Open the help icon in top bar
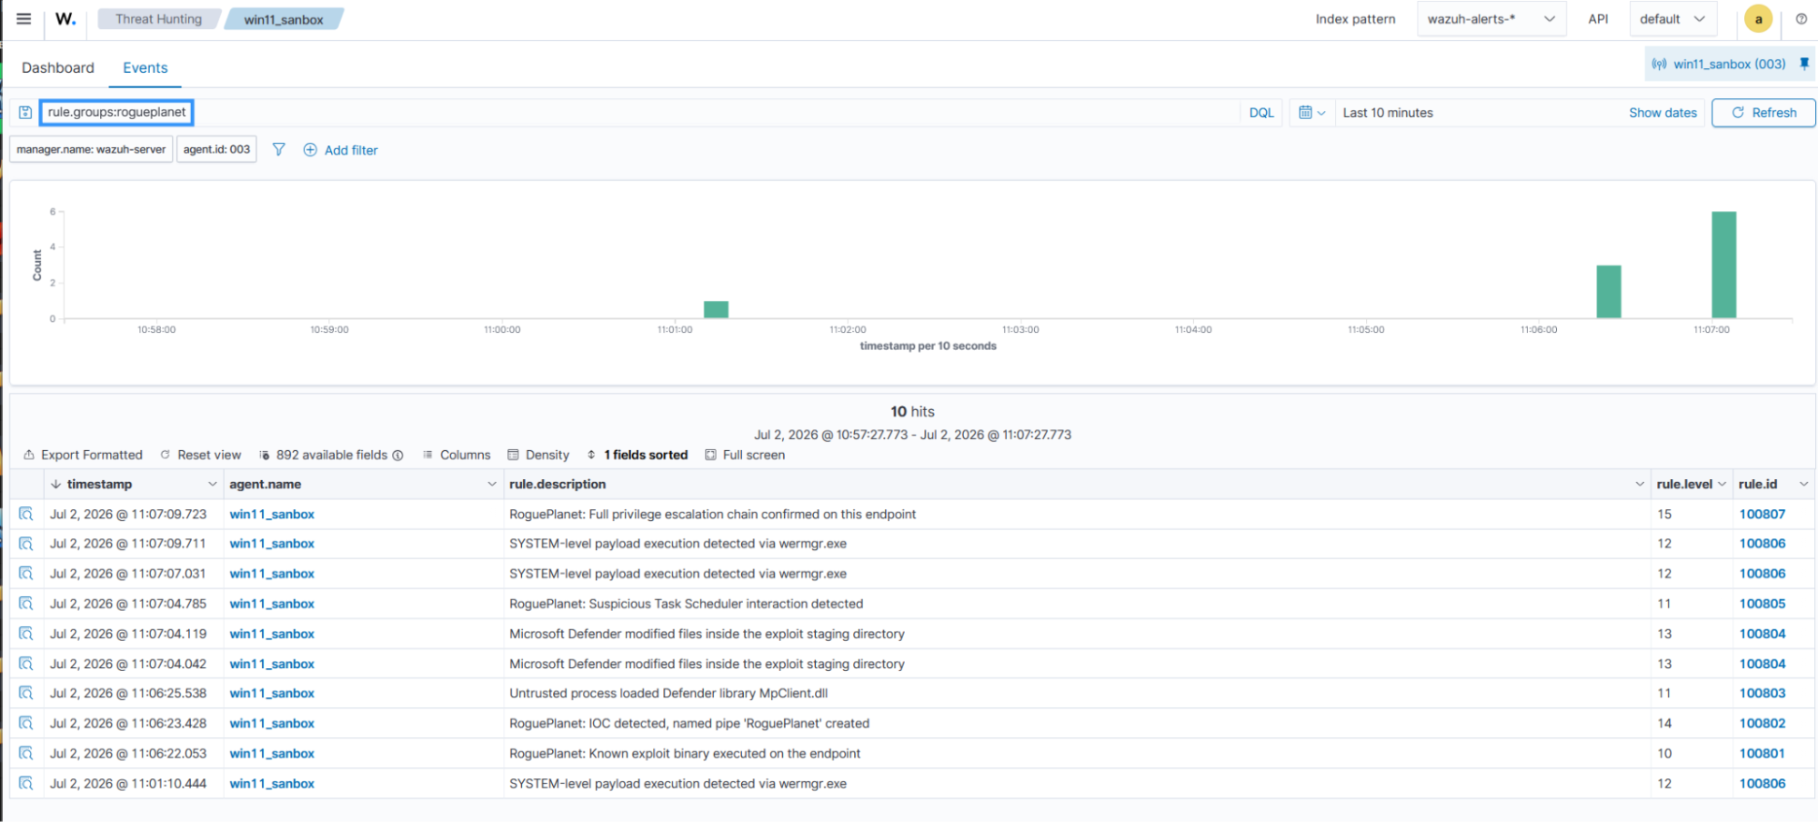The width and height of the screenshot is (1818, 822). [1801, 18]
